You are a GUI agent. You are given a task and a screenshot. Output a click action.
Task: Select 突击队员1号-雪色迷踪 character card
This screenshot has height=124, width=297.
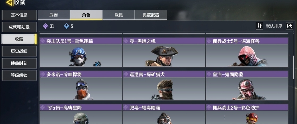pyautogui.click(x=81, y=52)
